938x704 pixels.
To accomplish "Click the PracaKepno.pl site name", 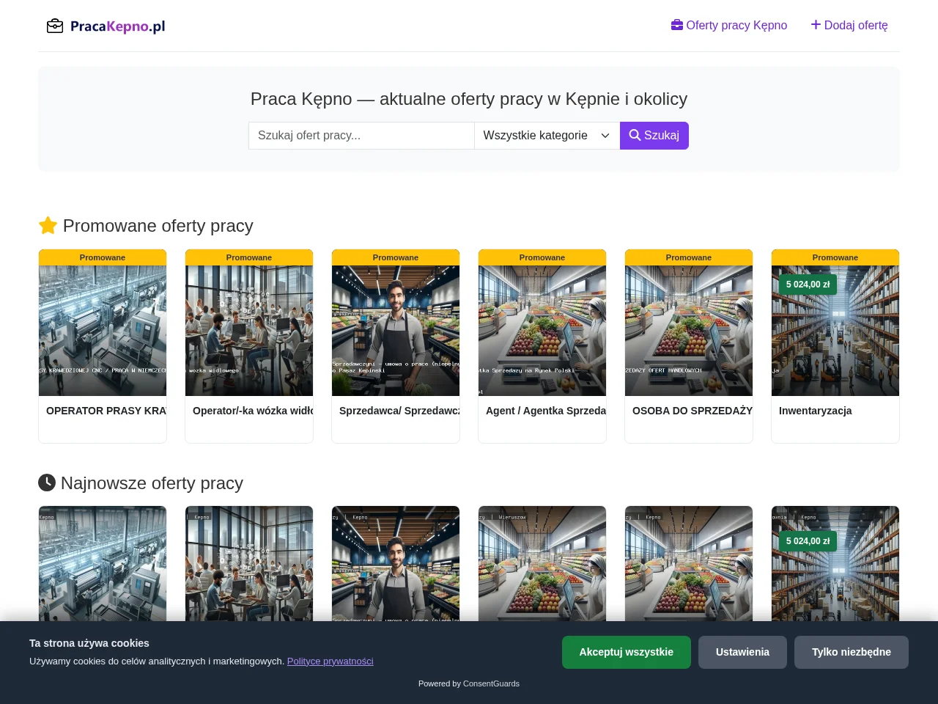I will (117, 26).
